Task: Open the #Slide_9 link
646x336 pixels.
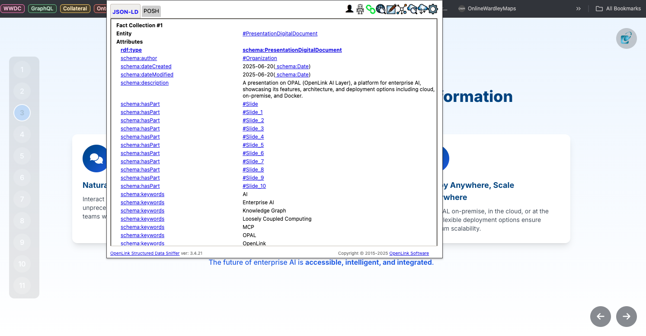Action: (253, 178)
